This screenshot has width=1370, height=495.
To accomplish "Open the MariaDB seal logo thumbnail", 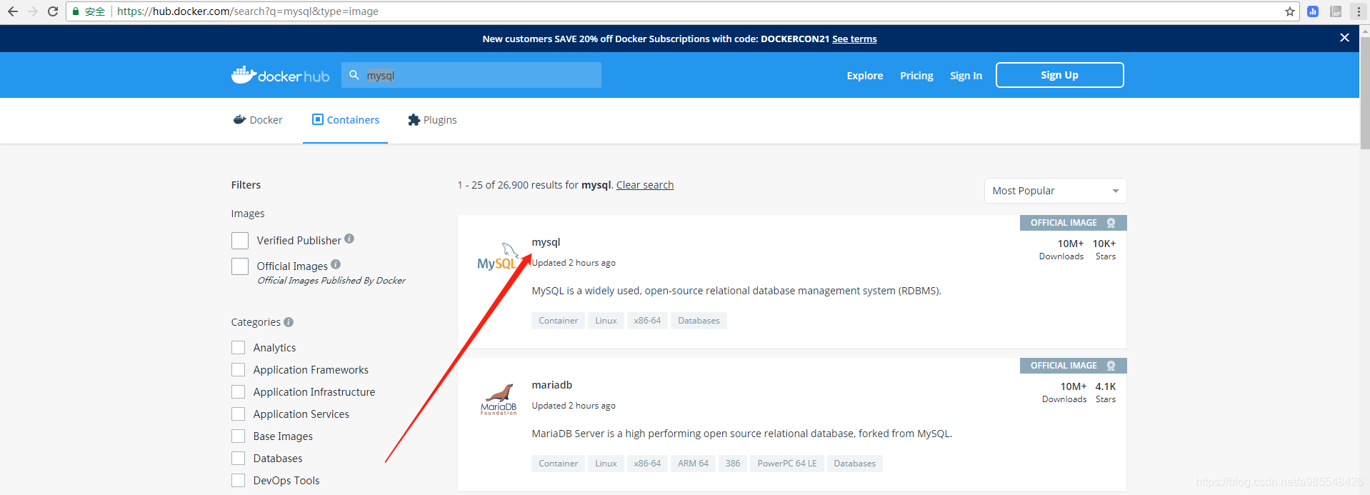I will tap(499, 400).
